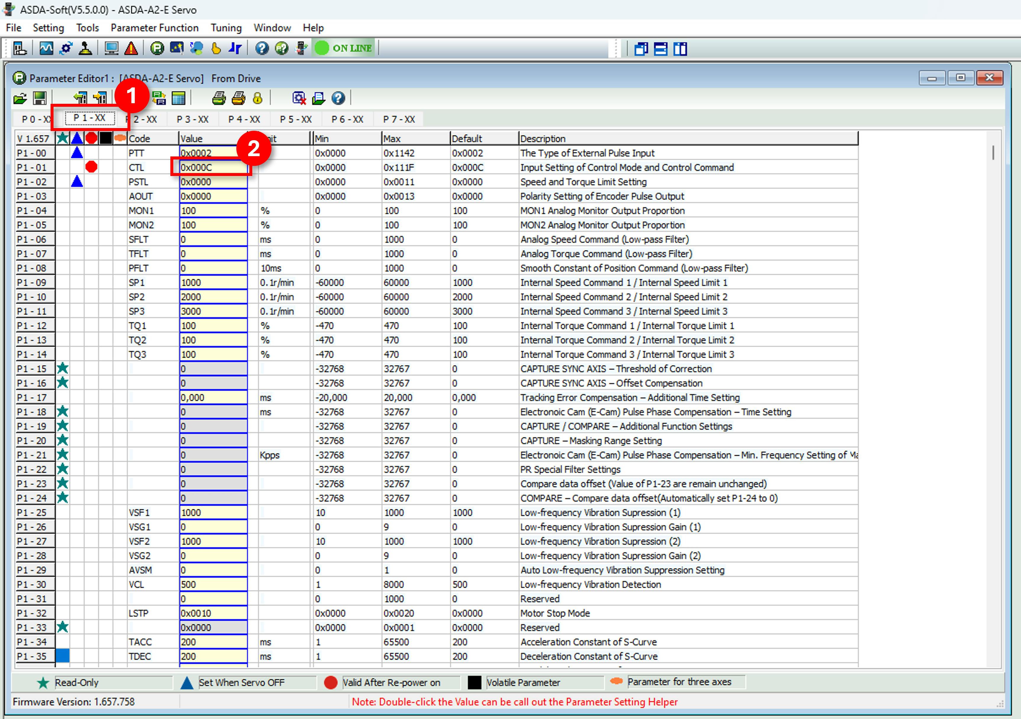Click the orange pointing hand toolbar icon

[216, 48]
